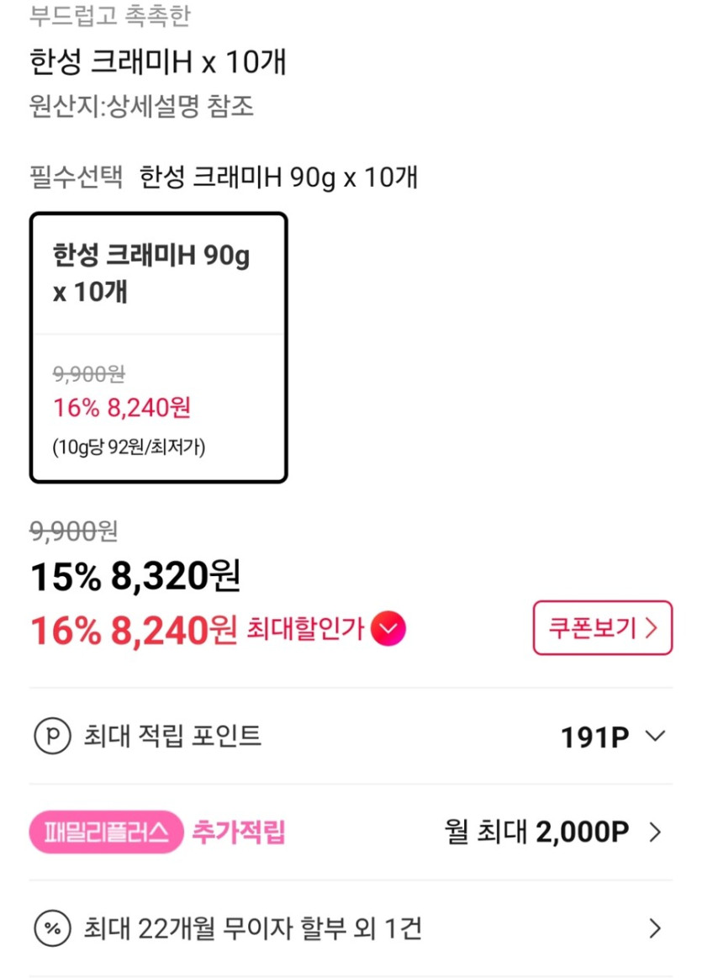Image resolution: width=702 pixels, height=978 pixels.
Task: Tap the circled P points icon
Action: 50,737
